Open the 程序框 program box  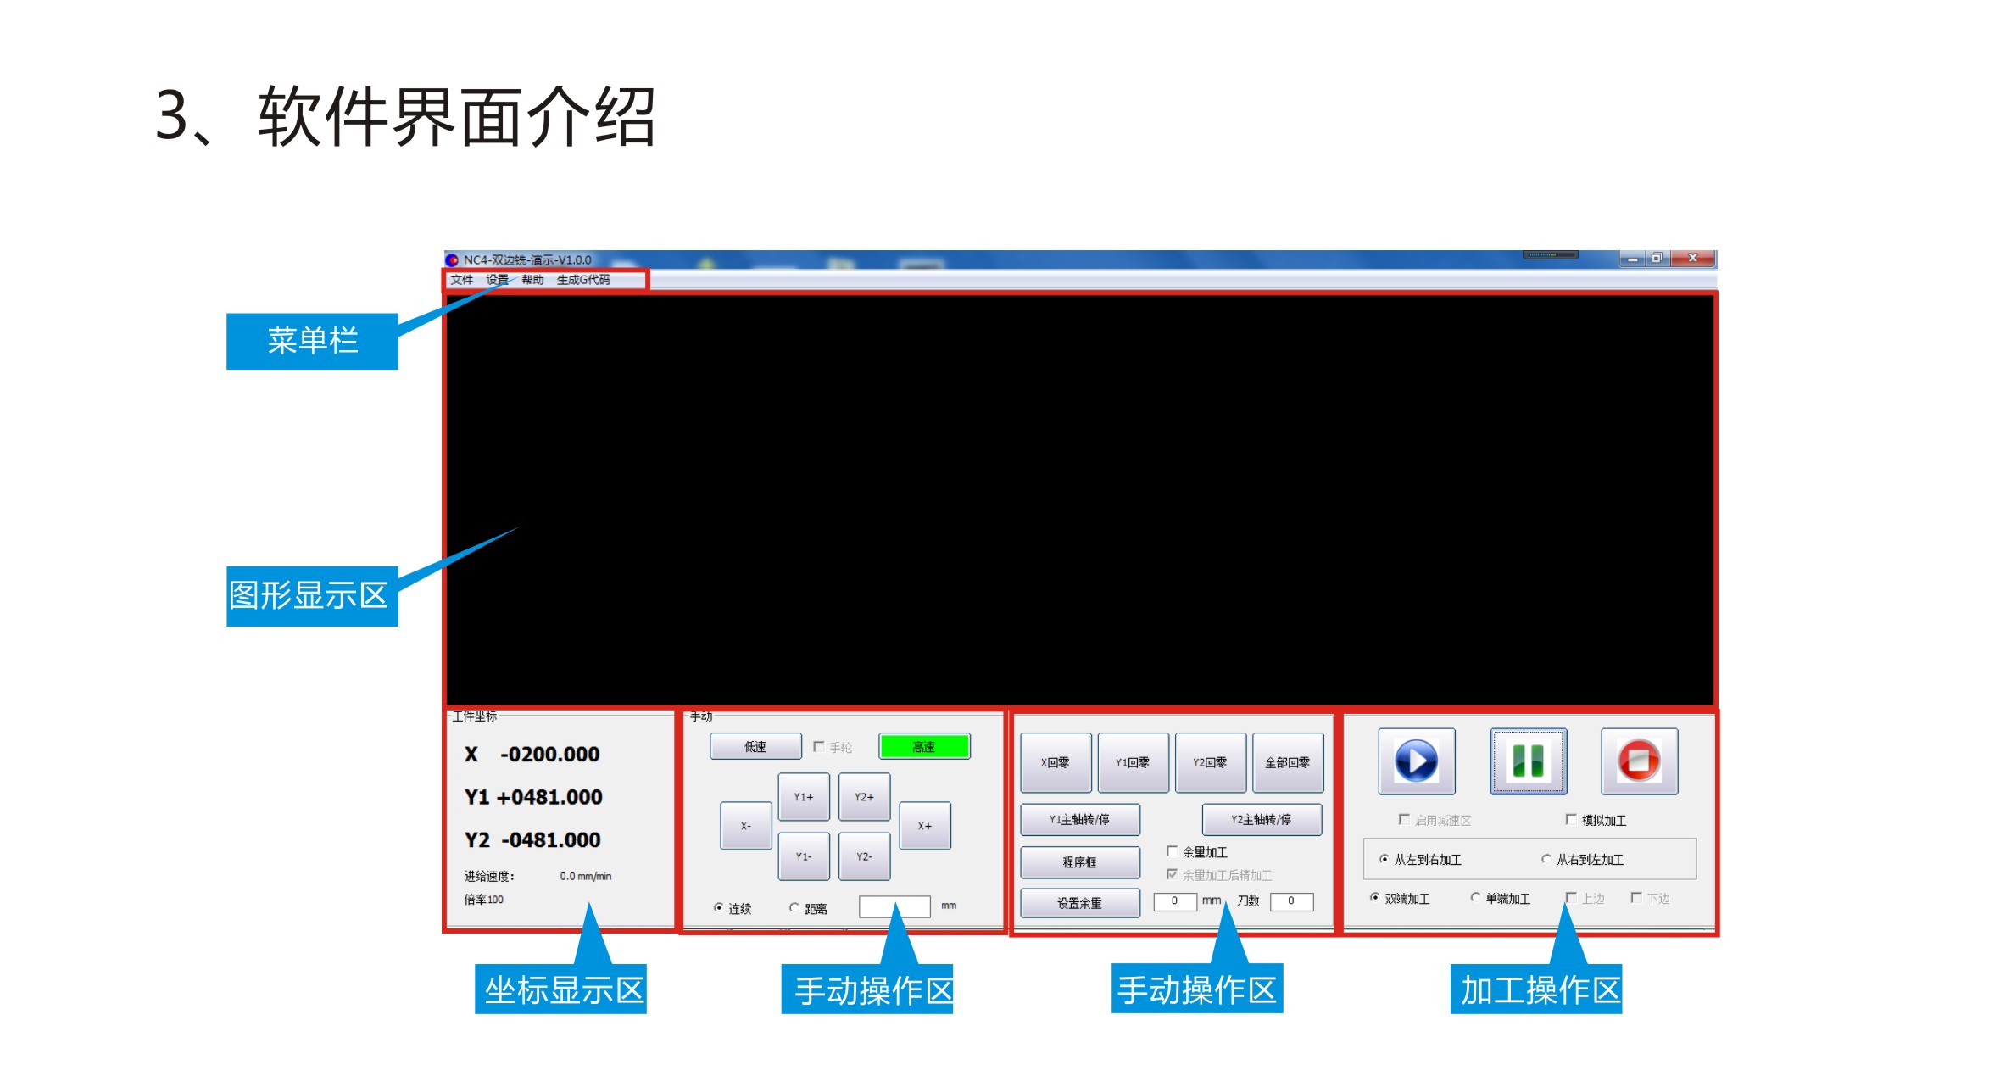click(x=1080, y=861)
